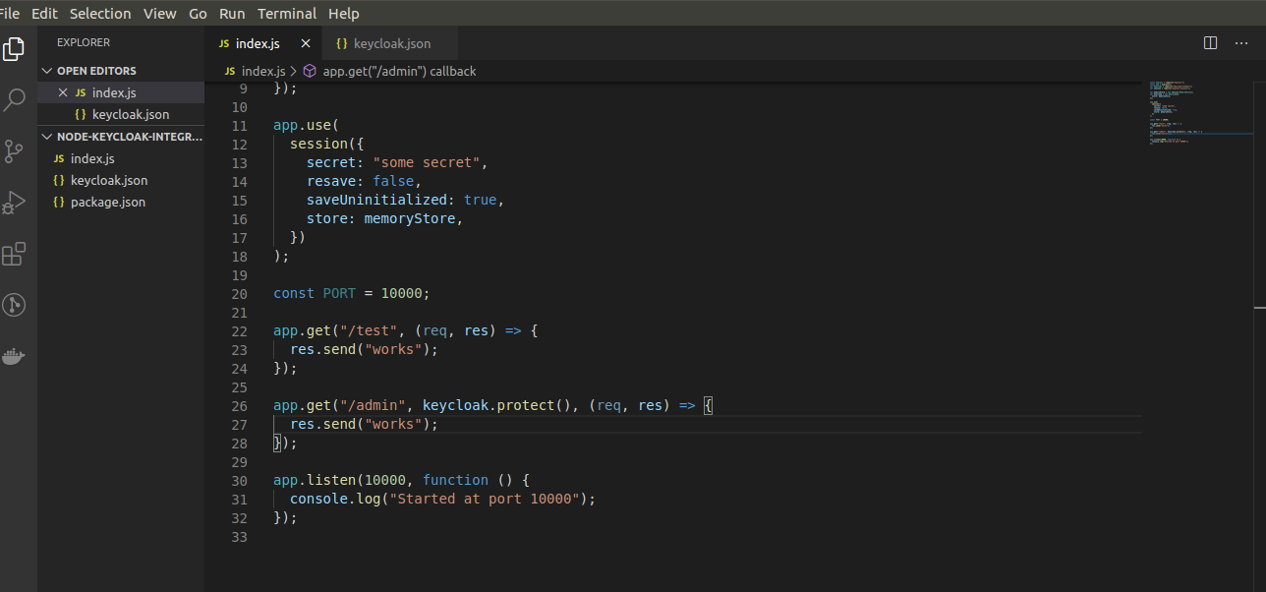Screen dimensions: 1266x592
Task: Open the Run menu
Action: [x=232, y=13]
